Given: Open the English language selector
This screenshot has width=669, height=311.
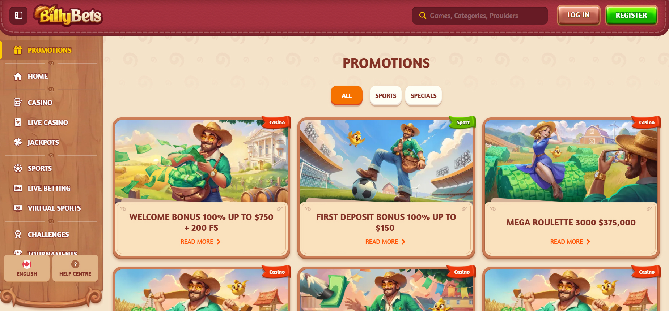Looking at the screenshot, I should 27,268.
